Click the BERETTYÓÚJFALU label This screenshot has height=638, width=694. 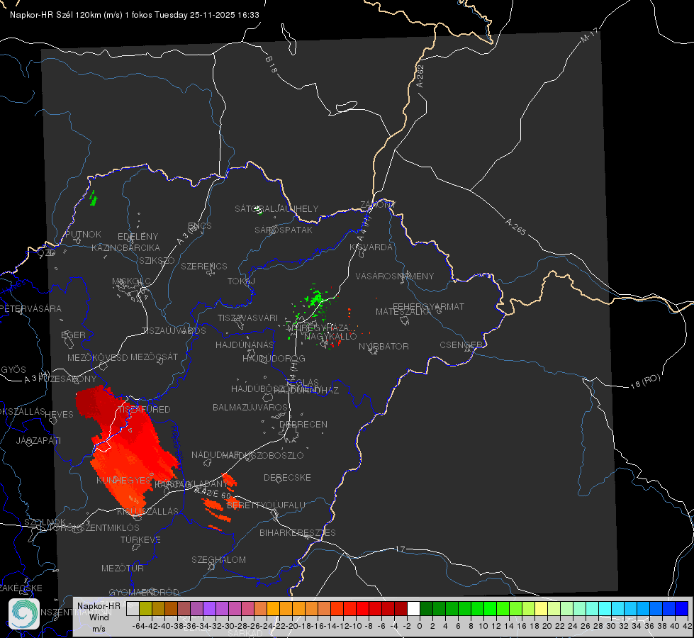(x=266, y=505)
